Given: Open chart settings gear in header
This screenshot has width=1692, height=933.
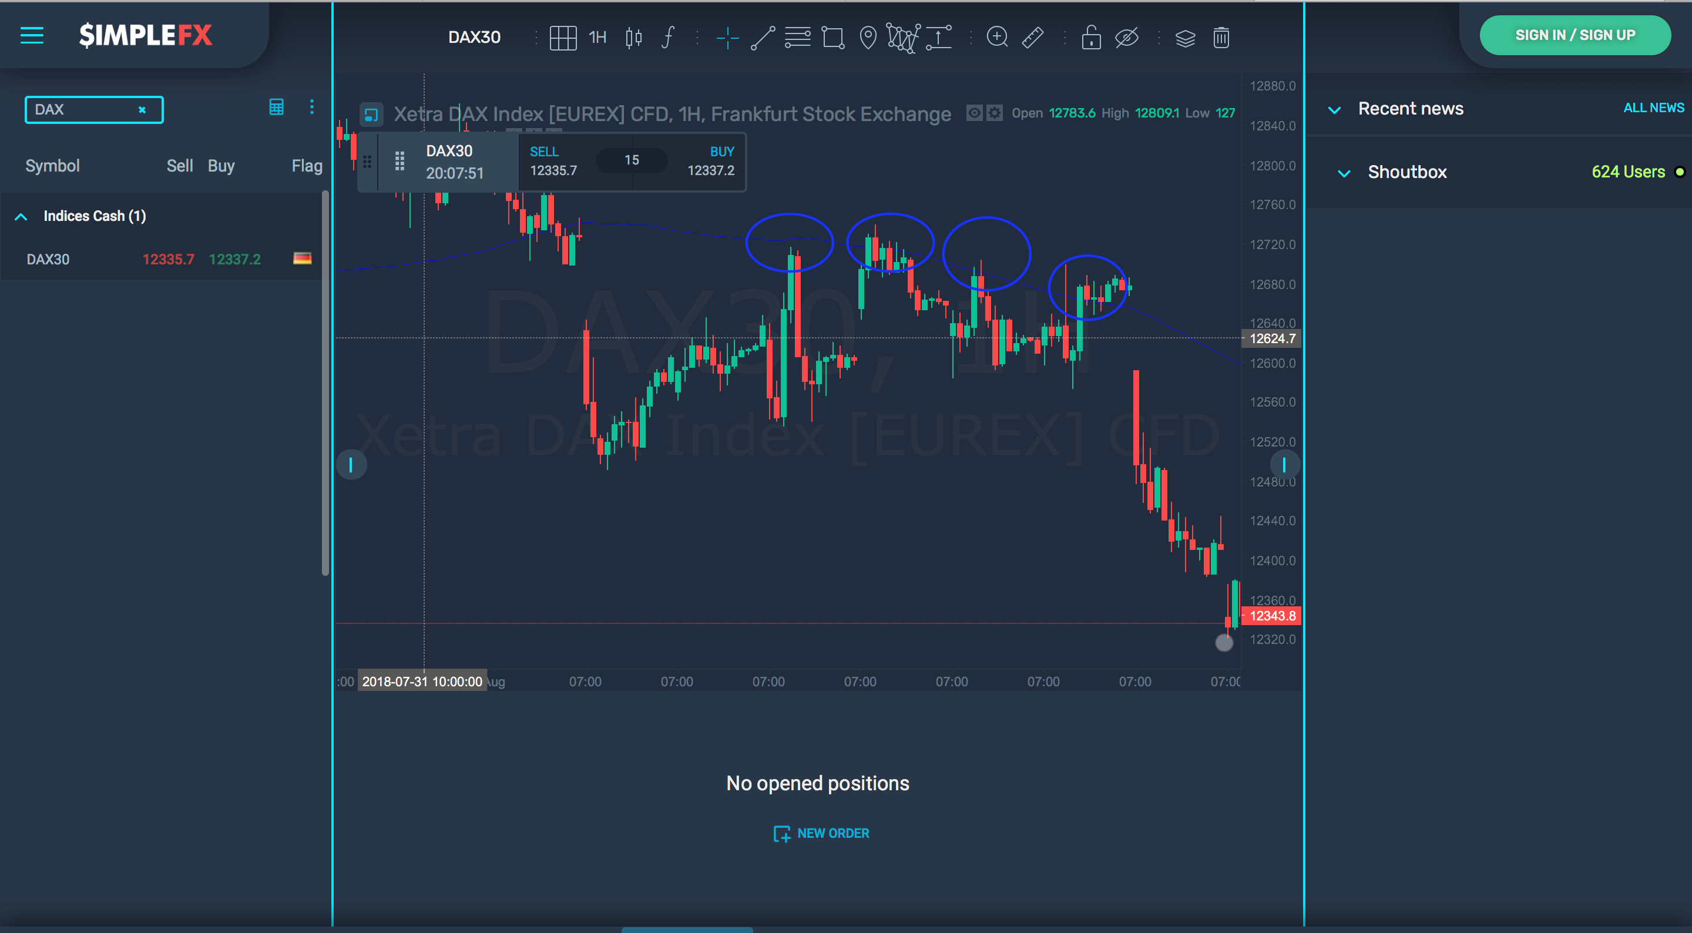Looking at the screenshot, I should (x=995, y=113).
